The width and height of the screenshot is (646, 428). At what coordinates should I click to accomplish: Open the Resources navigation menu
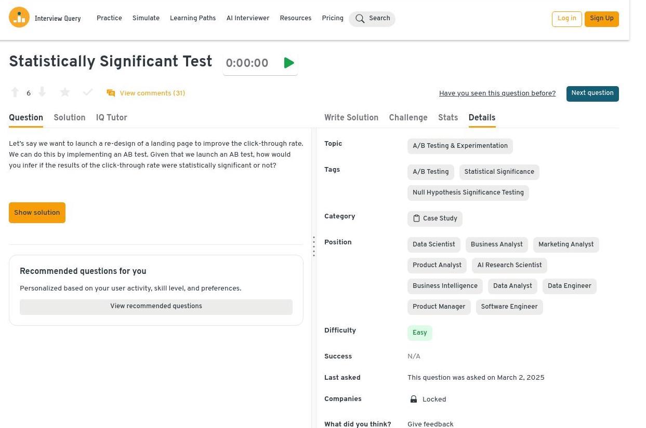point(295,18)
